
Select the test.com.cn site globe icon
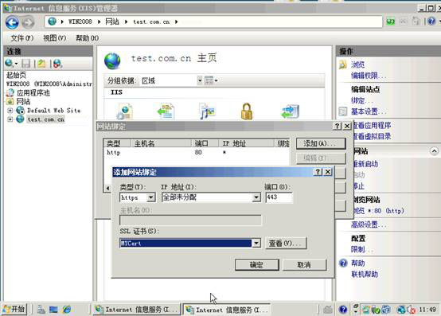tap(20, 119)
